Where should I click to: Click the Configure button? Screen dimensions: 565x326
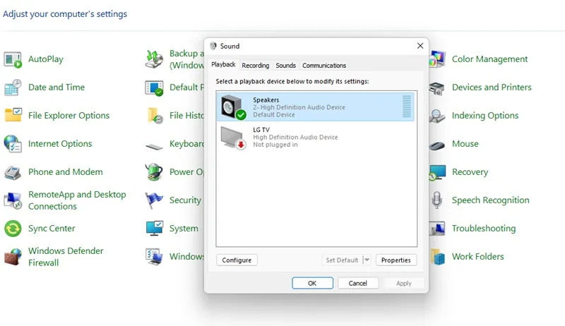click(237, 260)
